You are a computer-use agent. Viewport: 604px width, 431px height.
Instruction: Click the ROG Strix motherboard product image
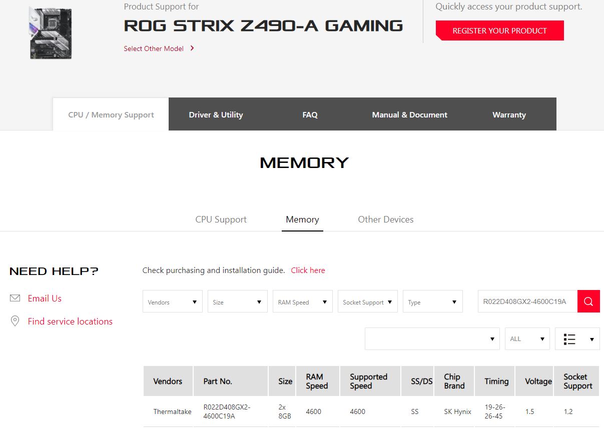click(x=51, y=33)
